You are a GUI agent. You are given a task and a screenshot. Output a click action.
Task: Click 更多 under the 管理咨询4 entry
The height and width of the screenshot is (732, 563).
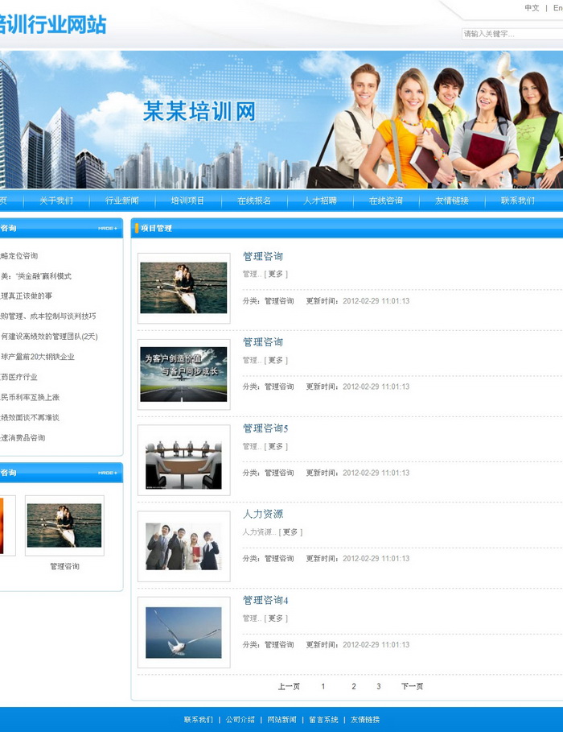tap(276, 618)
